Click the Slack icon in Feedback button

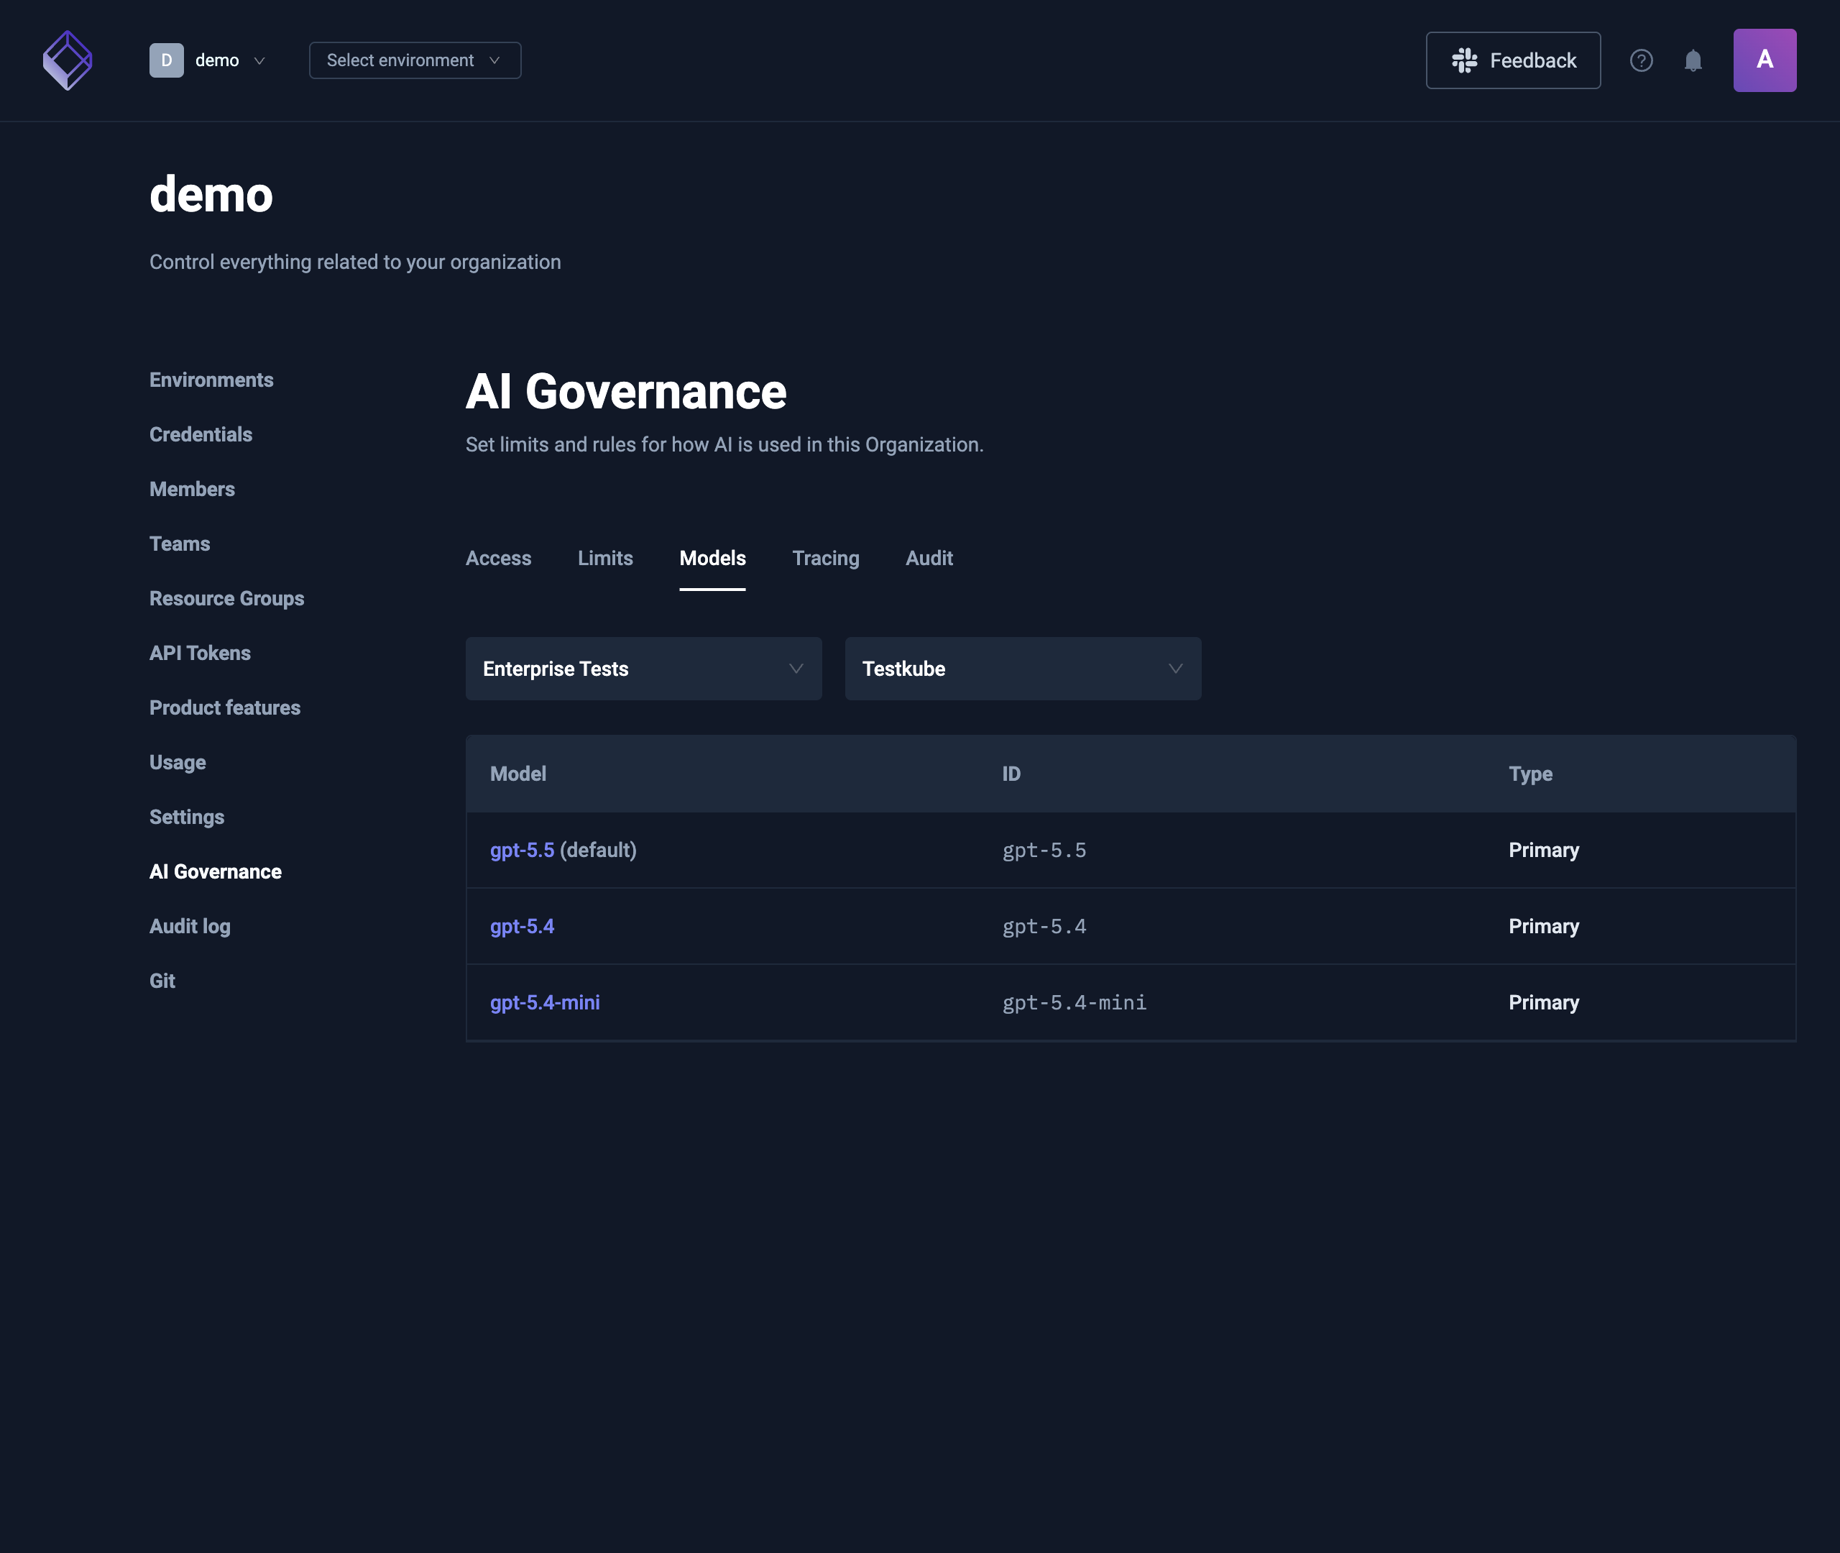click(1464, 60)
